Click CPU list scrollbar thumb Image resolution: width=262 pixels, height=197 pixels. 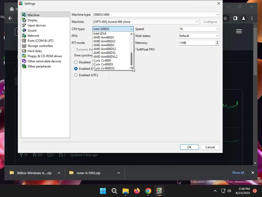(x=132, y=59)
